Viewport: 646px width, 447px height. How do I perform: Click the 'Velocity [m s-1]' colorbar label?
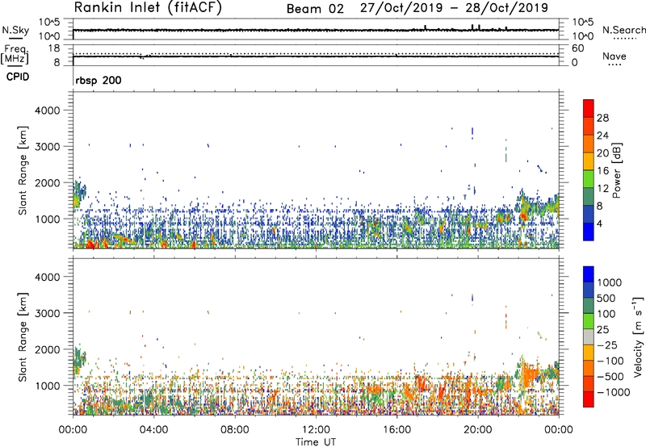[638, 336]
